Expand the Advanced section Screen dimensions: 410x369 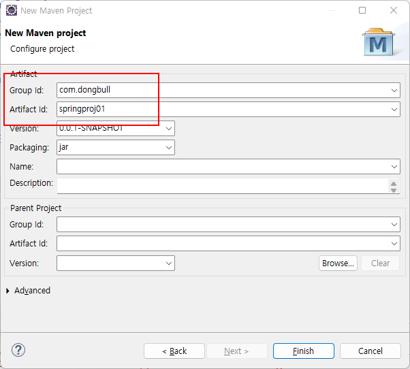click(x=7, y=291)
